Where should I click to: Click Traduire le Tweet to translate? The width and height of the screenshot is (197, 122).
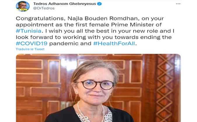[x=30, y=49]
